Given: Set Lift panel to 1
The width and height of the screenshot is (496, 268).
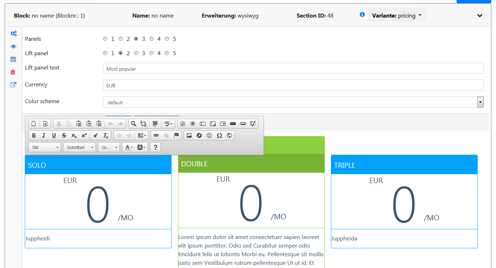Looking at the screenshot, I should (105, 53).
